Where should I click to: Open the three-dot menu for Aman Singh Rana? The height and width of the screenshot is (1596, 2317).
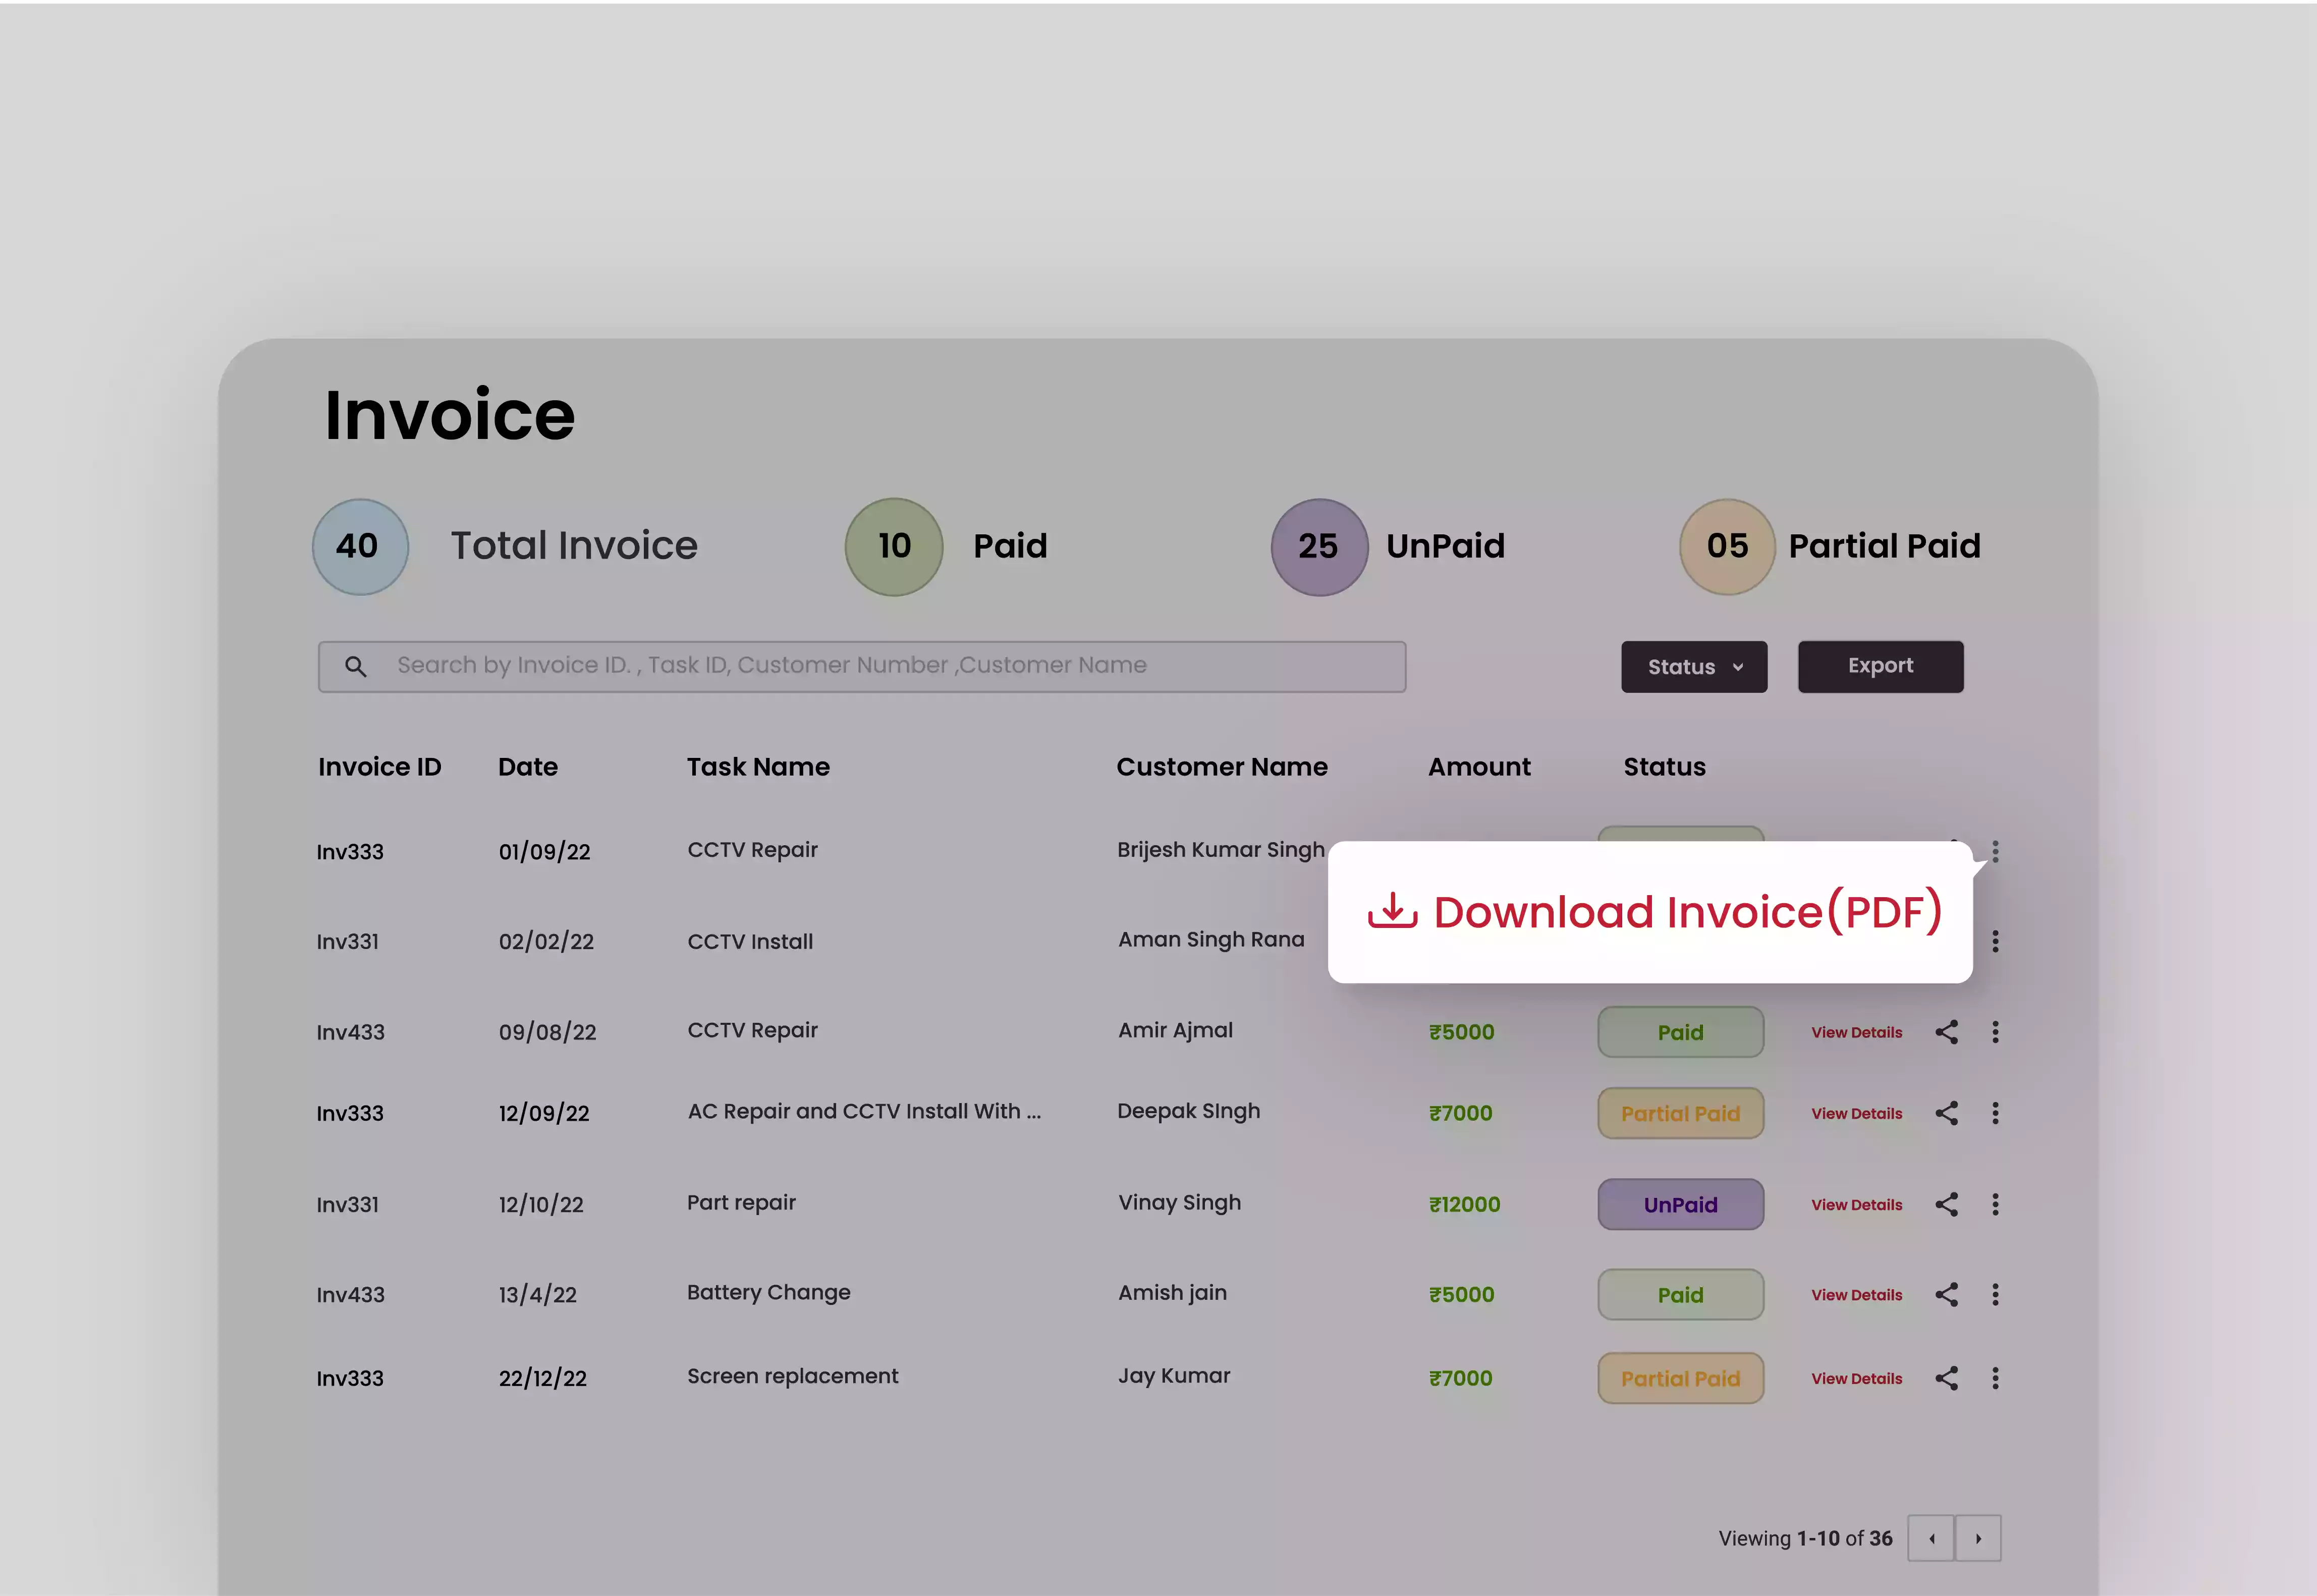point(1995,941)
